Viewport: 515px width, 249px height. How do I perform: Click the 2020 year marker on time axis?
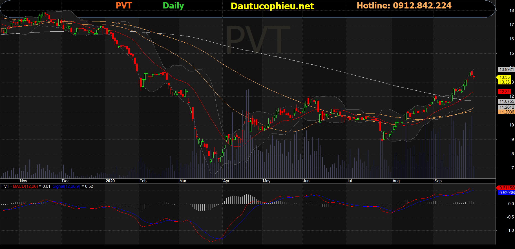click(x=110, y=181)
